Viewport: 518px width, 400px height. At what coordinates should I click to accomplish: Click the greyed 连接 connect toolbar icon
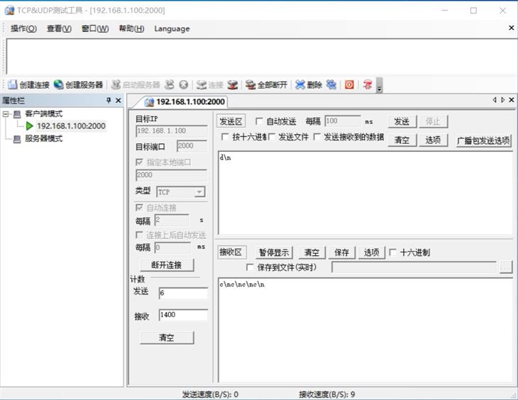click(x=202, y=85)
